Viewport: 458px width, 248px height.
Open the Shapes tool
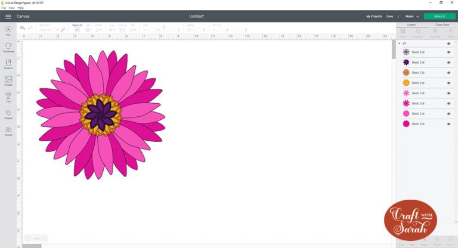(x=8, y=113)
